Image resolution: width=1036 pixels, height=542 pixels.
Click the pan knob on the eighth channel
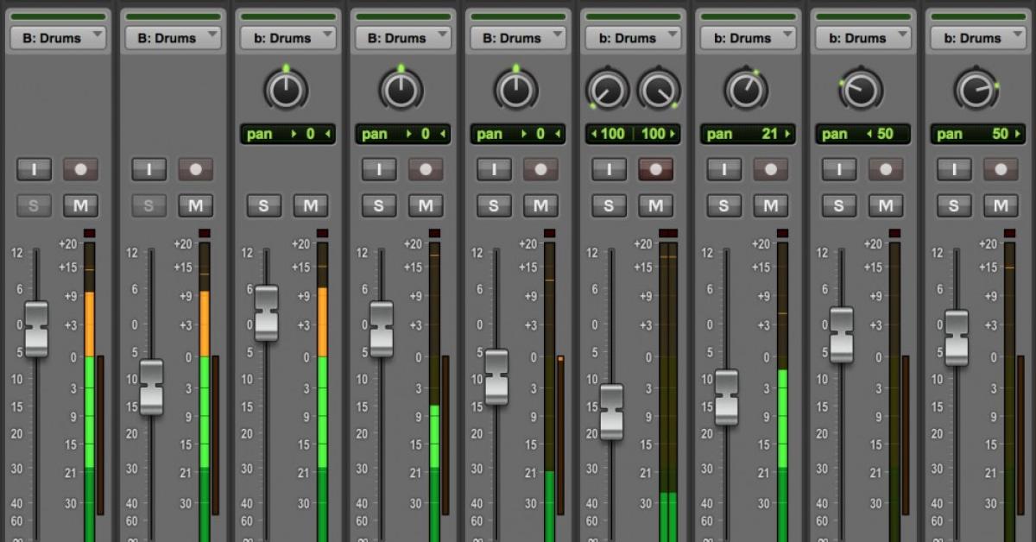(862, 89)
